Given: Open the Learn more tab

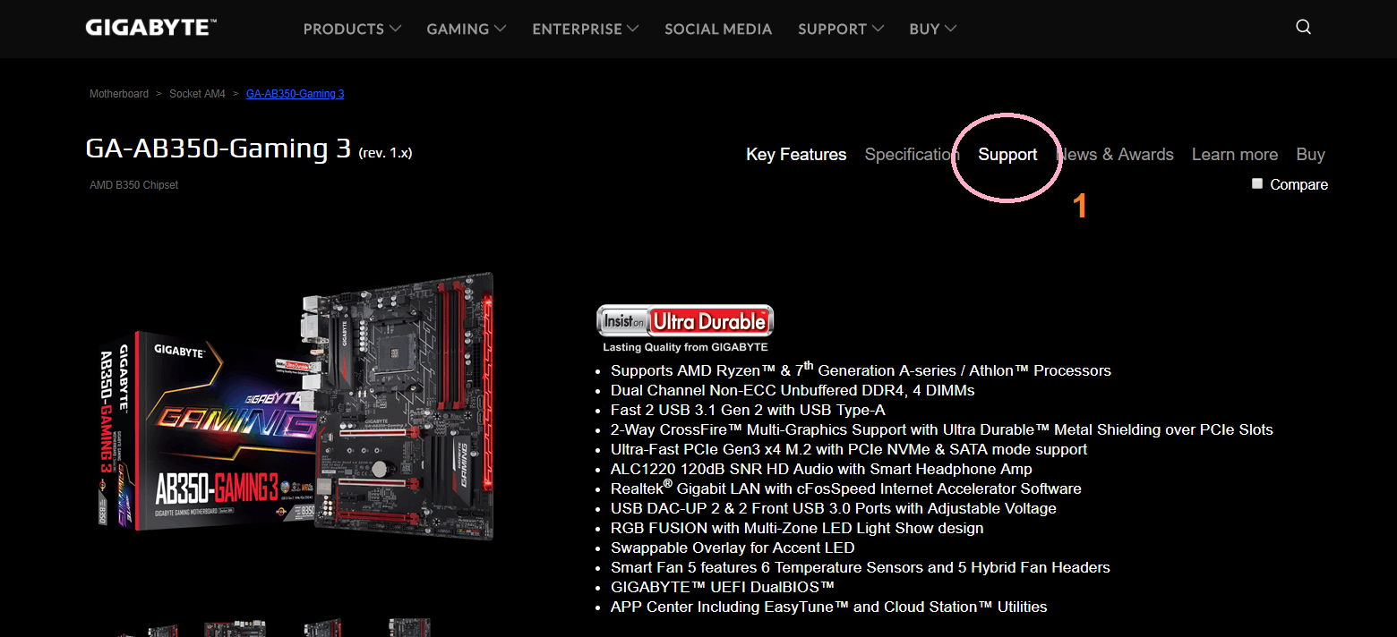Looking at the screenshot, I should pyautogui.click(x=1234, y=155).
